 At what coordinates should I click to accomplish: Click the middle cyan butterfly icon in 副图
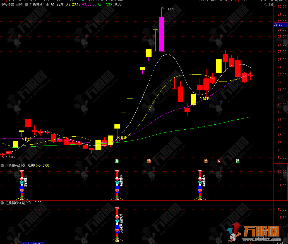coord(117,183)
